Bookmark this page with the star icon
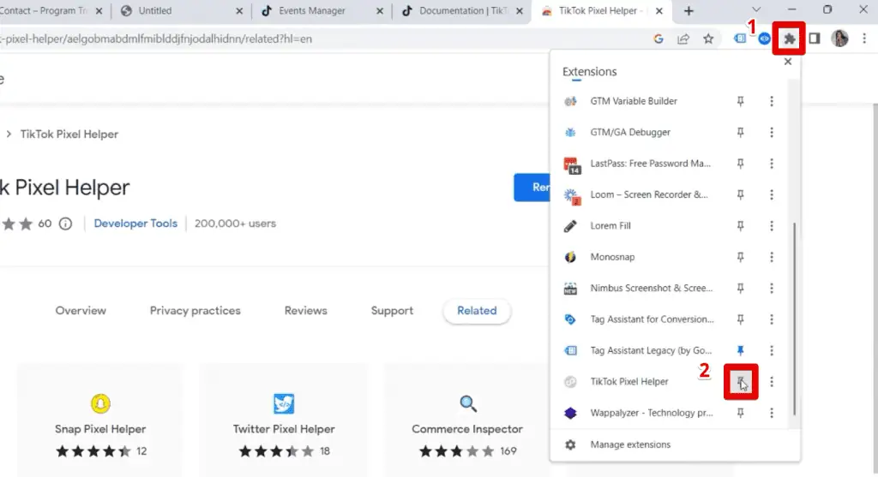Viewport: 878px width, 477px height. coord(708,39)
